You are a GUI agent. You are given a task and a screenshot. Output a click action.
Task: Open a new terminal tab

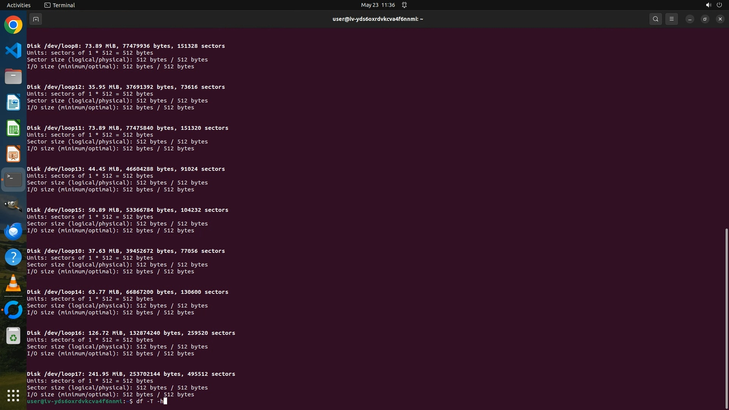[x=35, y=19]
